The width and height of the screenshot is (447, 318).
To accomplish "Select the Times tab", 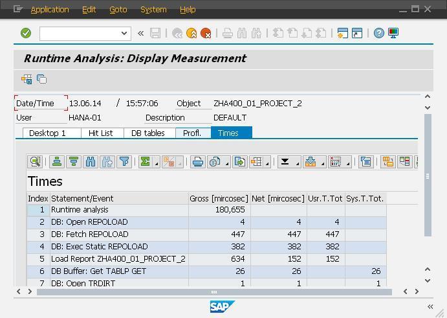I will pyautogui.click(x=231, y=133).
